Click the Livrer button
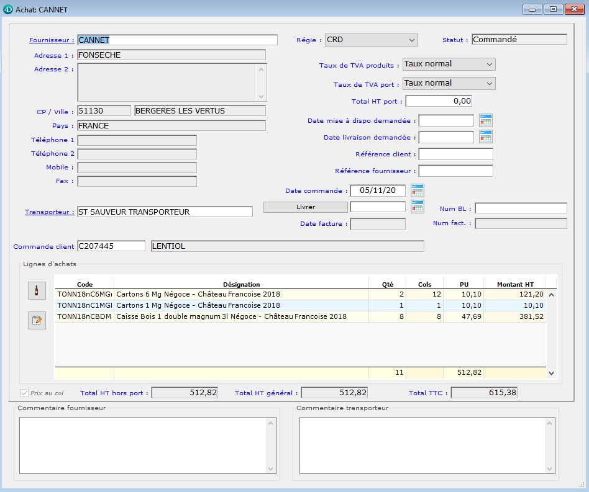Viewport: 589px width, 492px height. click(305, 207)
